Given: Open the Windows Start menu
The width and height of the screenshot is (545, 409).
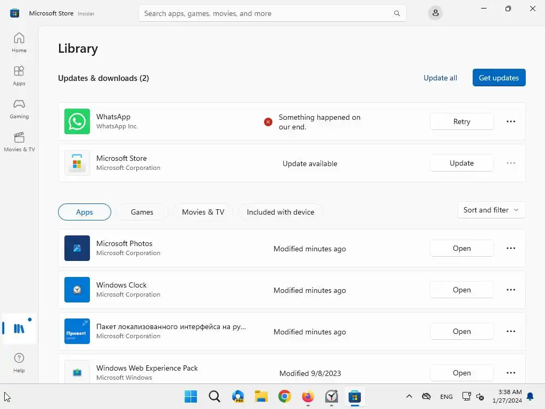Looking at the screenshot, I should tap(191, 396).
